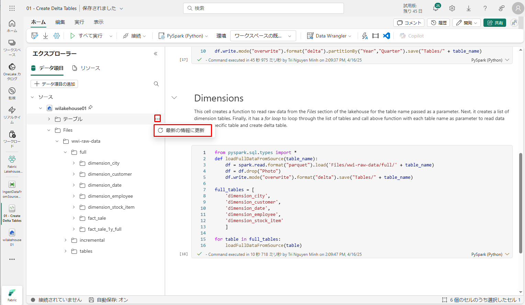The height and width of the screenshot is (305, 525).
Task: Expand the incremental folder
Action: 65,240
